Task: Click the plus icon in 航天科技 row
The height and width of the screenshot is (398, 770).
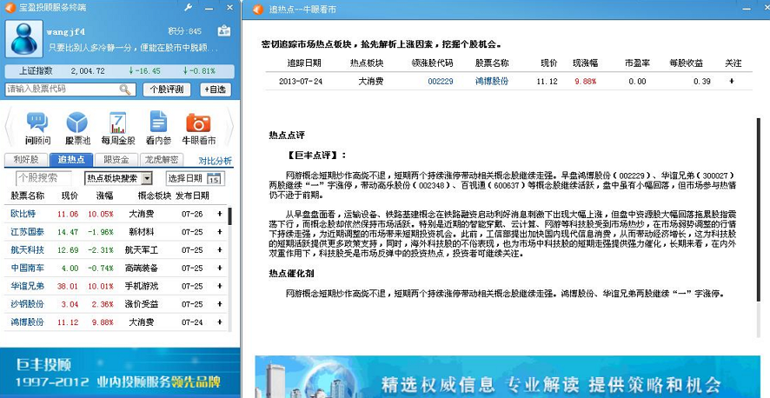Action: (x=220, y=249)
